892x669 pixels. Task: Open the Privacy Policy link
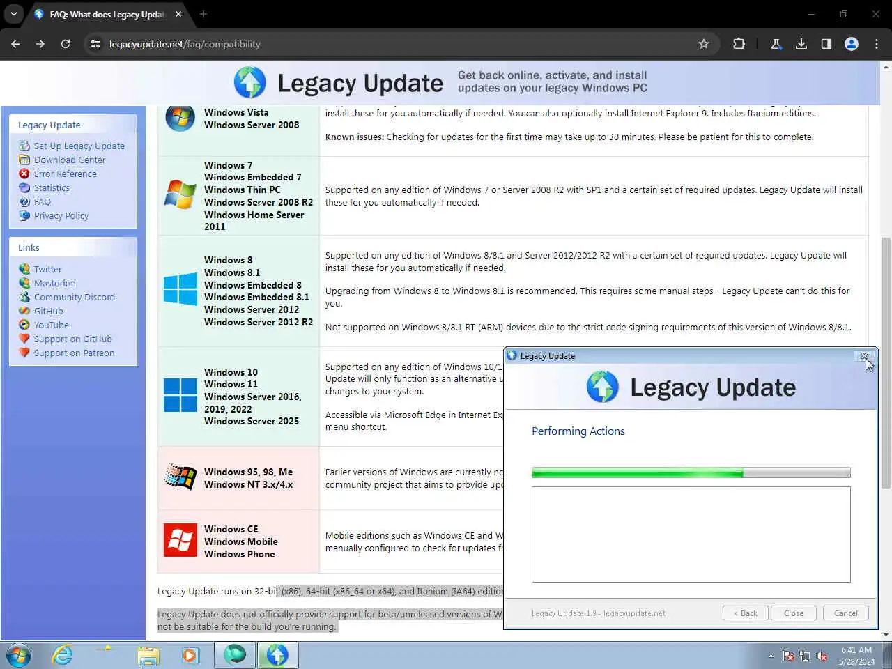tap(61, 215)
